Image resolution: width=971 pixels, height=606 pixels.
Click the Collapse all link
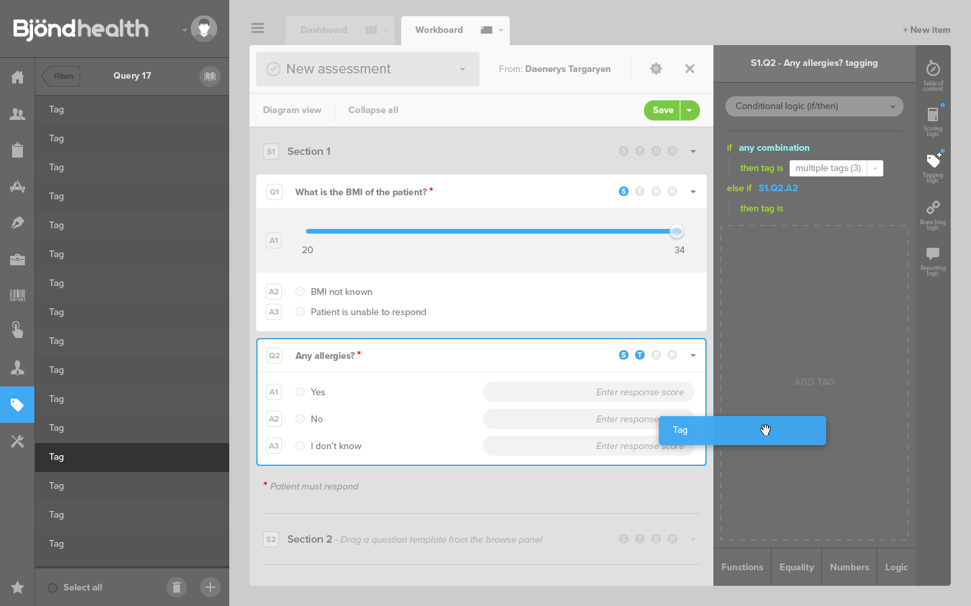coord(373,110)
